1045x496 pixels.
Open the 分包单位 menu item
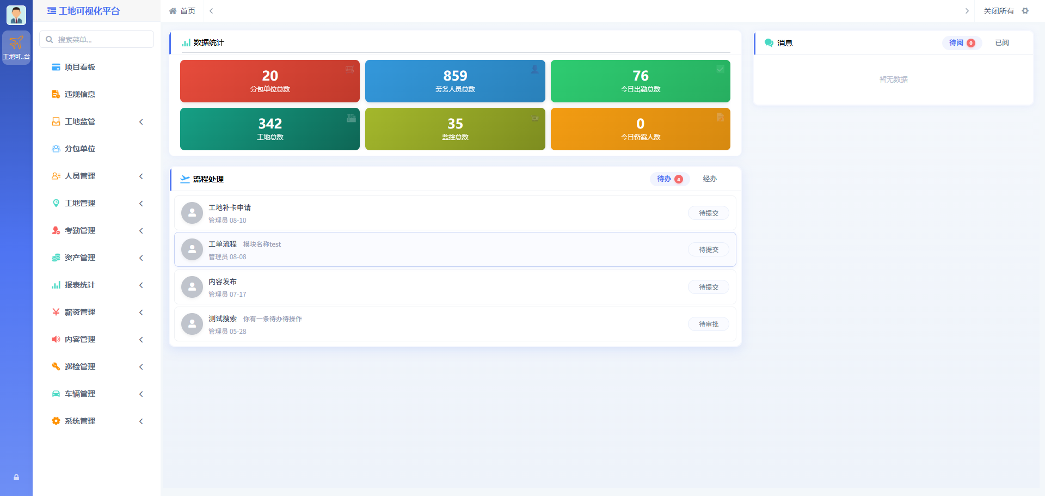point(97,149)
